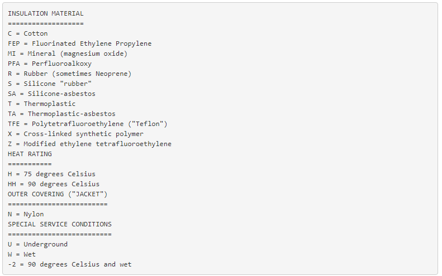This screenshot has width=442, height=276.
Task: Click the 'U = Underground' line
Action: click(37, 244)
